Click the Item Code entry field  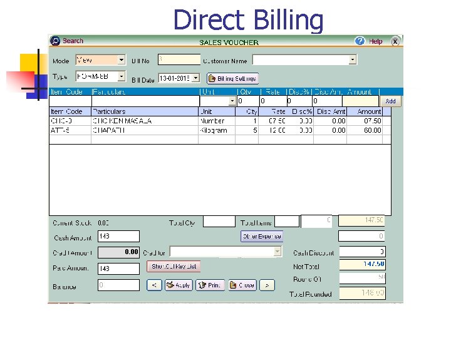70,101
